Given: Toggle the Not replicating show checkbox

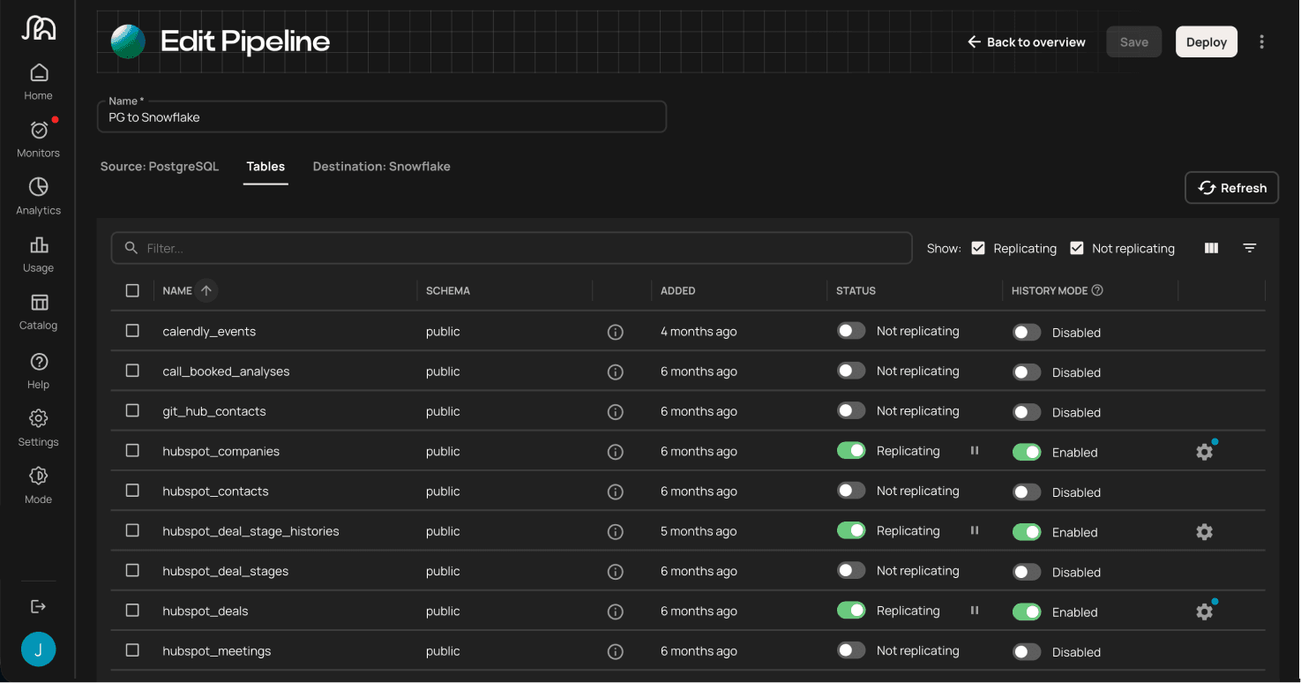Looking at the screenshot, I should click(x=1076, y=248).
